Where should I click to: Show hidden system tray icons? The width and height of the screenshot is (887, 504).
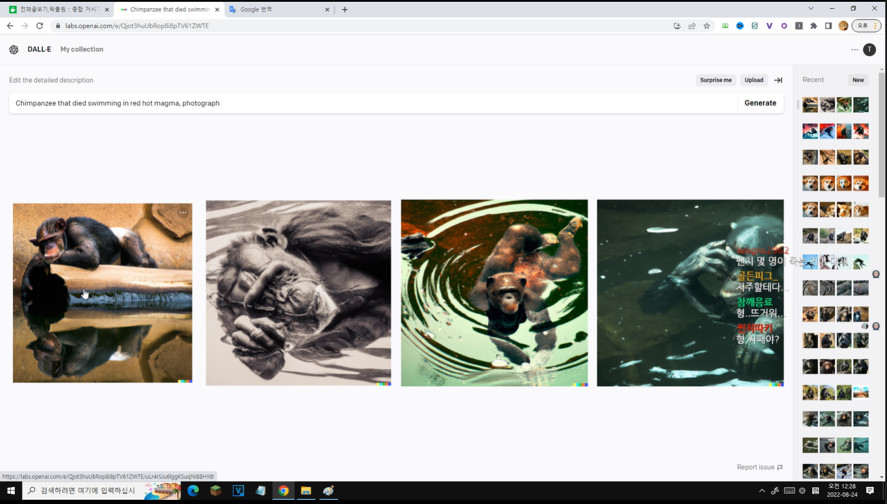pos(762,491)
